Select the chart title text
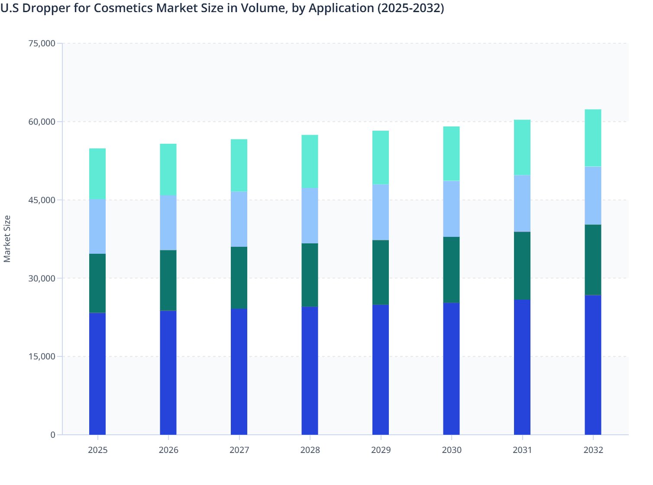This screenshot has width=653, height=485. (x=222, y=8)
